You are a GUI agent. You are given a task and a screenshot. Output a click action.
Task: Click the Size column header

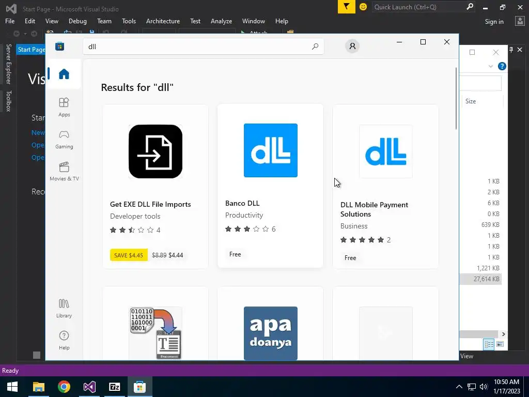(471, 101)
